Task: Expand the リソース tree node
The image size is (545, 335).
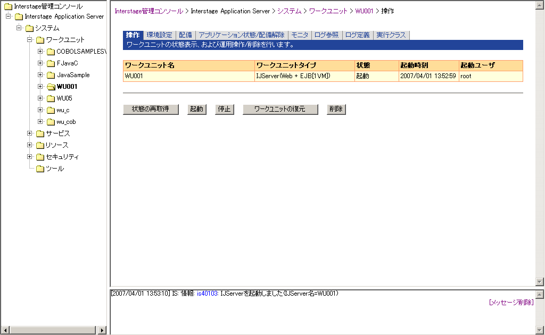Action: tap(30, 145)
